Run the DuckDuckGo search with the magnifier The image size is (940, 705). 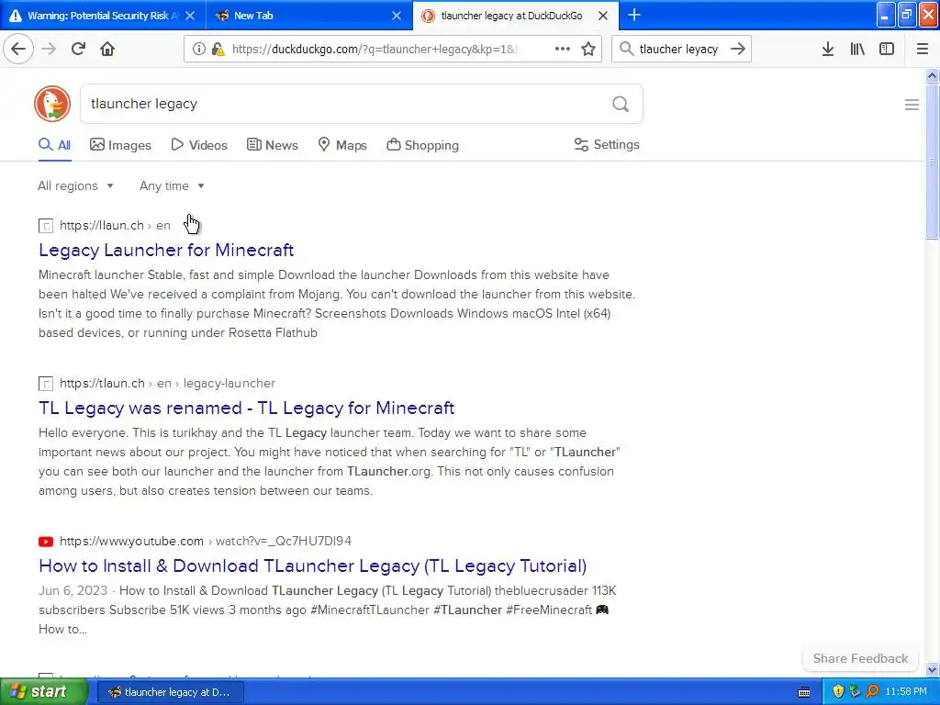[621, 104]
